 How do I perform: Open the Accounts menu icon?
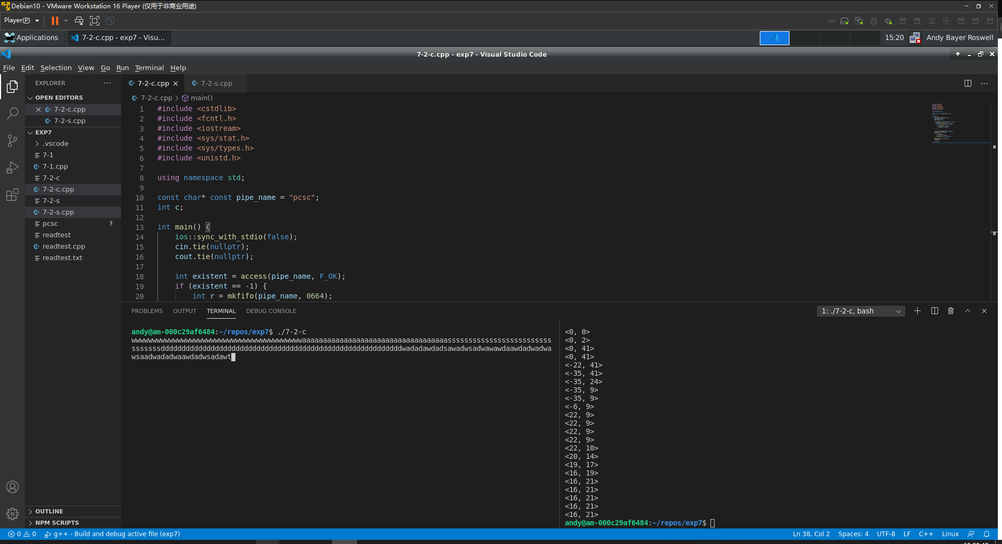pyautogui.click(x=12, y=487)
